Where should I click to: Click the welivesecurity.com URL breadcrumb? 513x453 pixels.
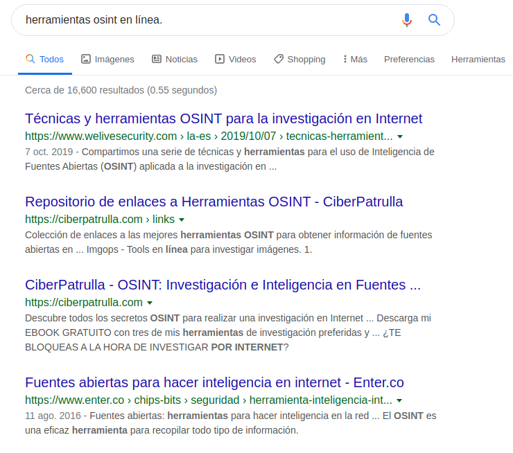click(209, 136)
